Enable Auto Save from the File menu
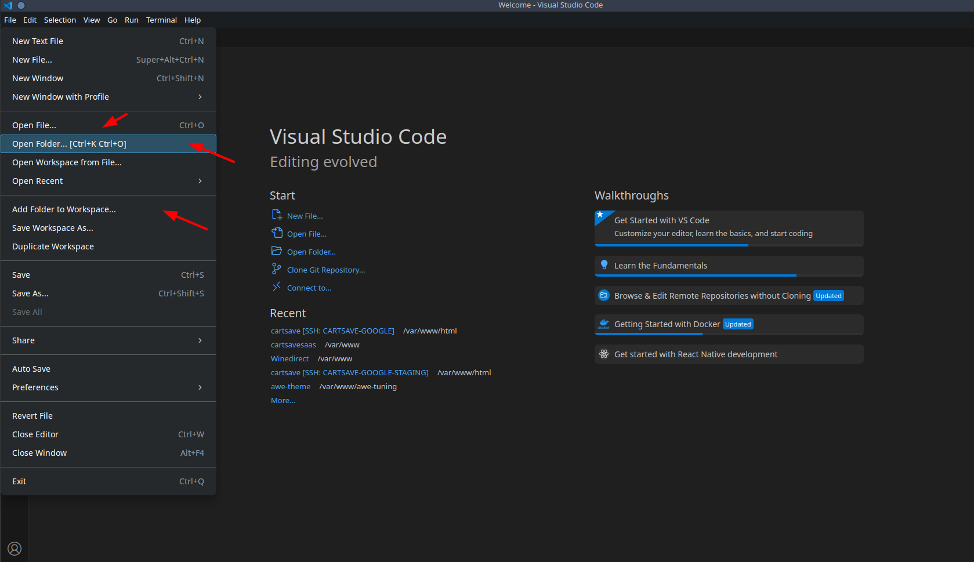This screenshot has width=974, height=562. coord(31,368)
